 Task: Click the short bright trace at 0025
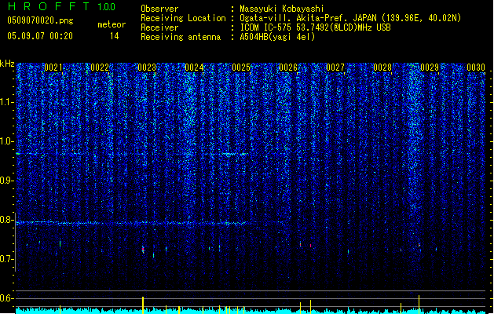tap(234, 155)
